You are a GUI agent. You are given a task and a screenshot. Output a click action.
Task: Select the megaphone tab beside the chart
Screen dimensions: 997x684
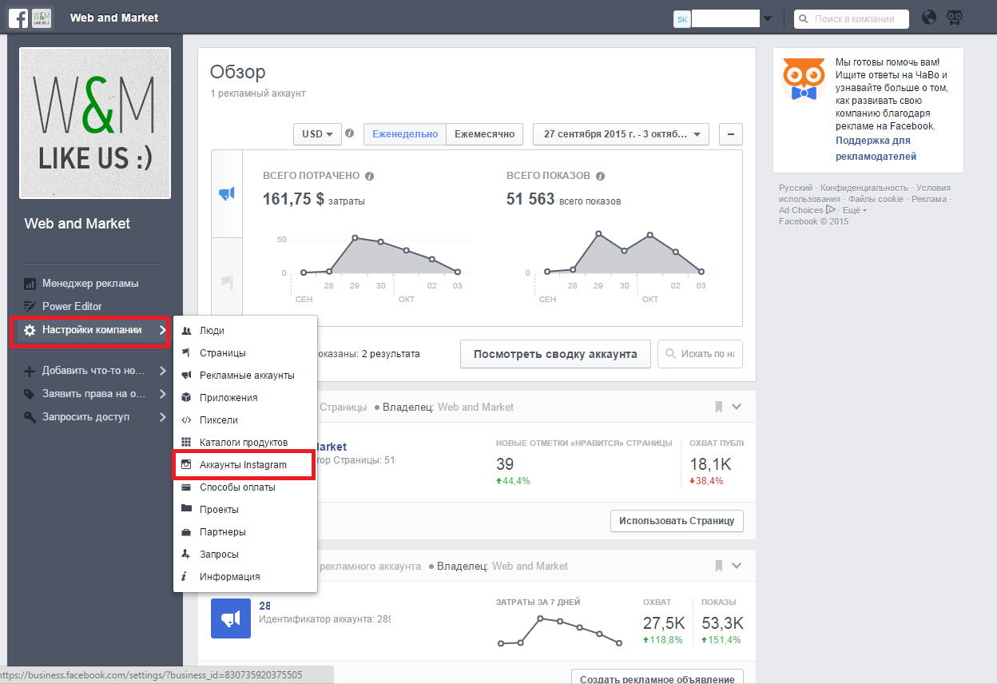click(227, 193)
